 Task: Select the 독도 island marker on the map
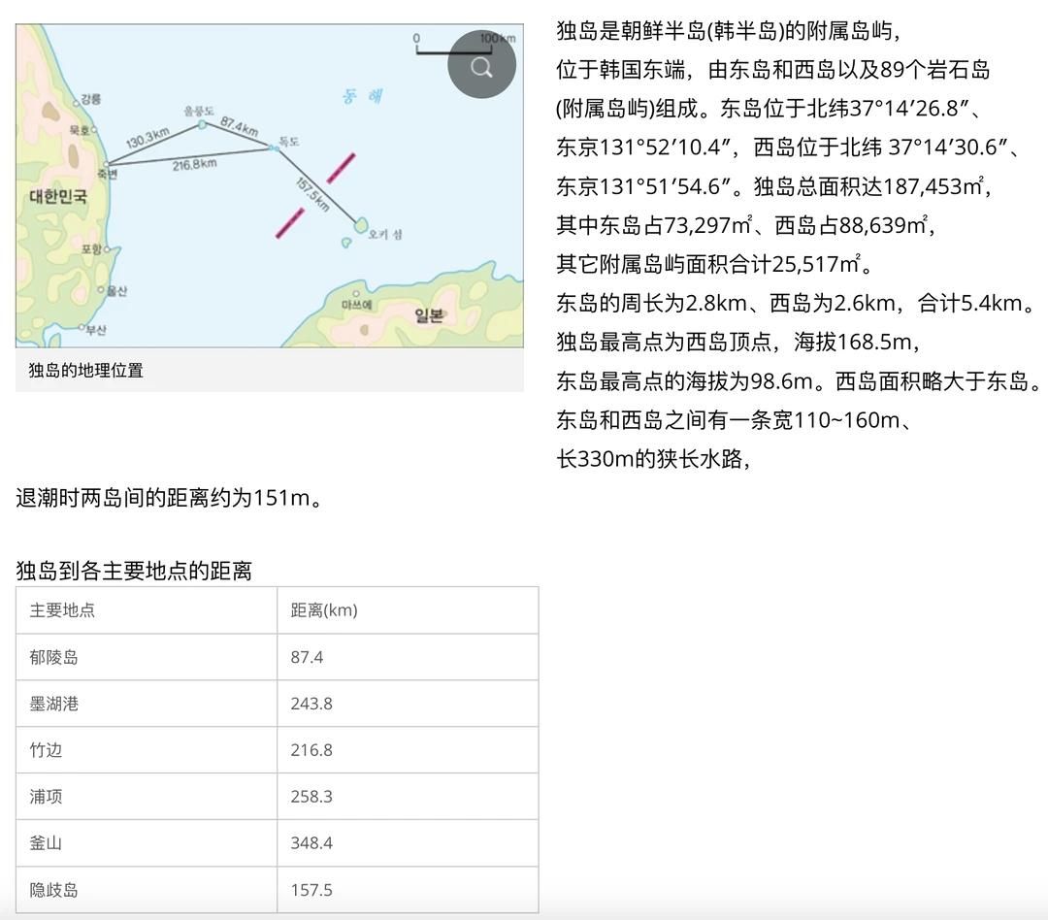pos(273,148)
